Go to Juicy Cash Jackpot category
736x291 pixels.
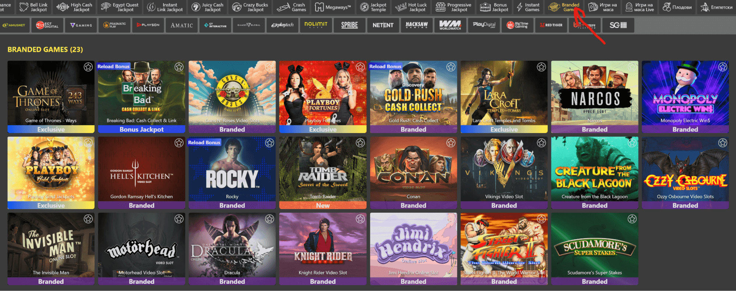point(208,7)
